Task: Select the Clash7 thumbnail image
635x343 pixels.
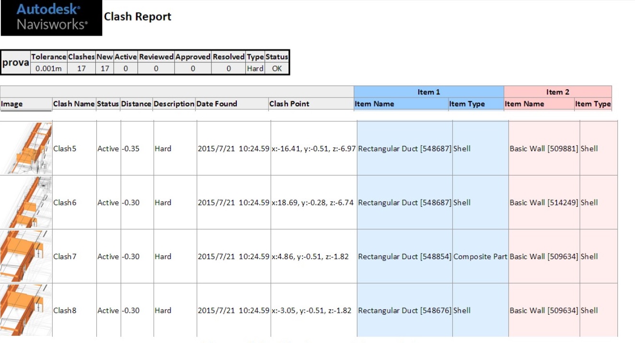Action: tap(26, 256)
